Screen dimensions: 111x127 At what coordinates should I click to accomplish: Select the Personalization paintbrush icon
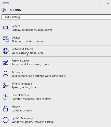(x=6, y=62)
